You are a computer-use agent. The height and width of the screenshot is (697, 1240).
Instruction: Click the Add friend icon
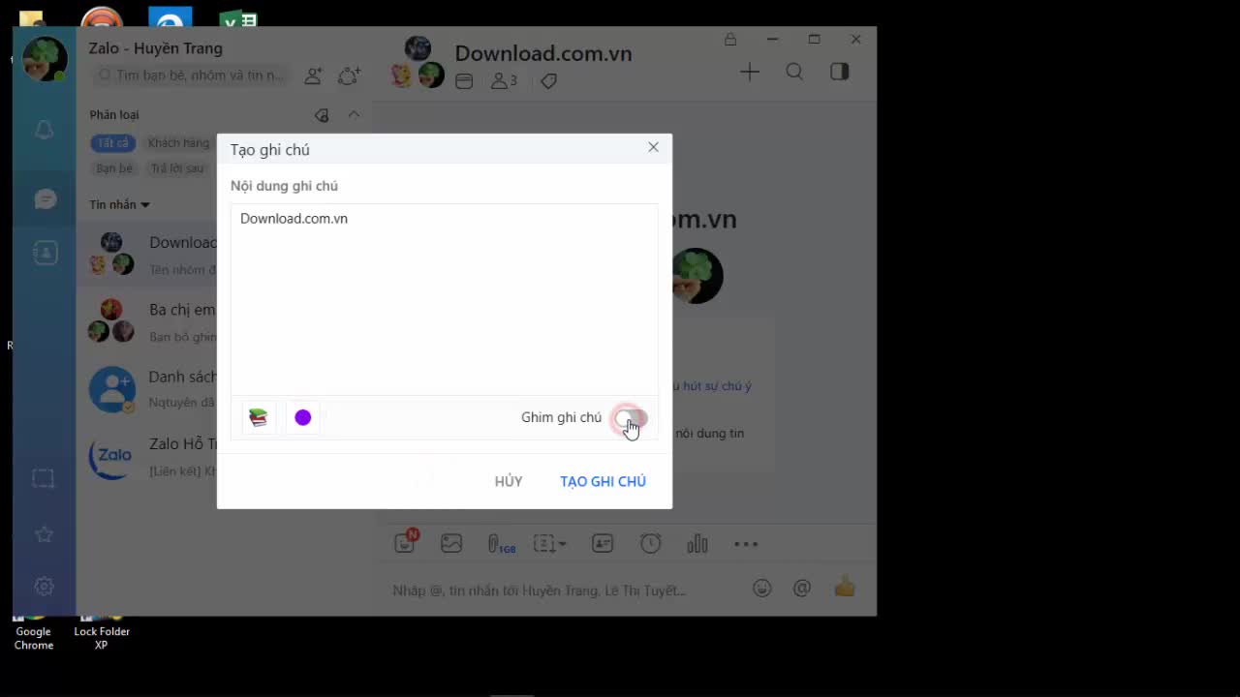[313, 75]
